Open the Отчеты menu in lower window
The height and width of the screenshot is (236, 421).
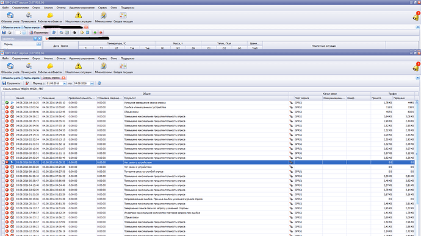[61, 58]
